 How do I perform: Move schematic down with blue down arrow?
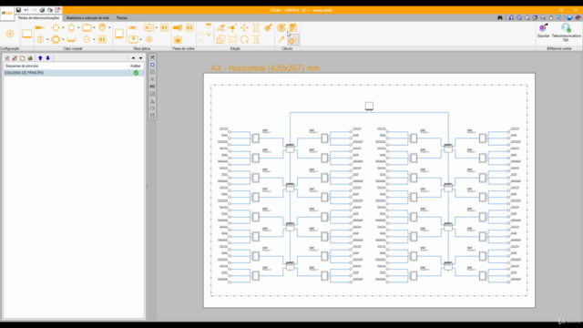pos(47,58)
